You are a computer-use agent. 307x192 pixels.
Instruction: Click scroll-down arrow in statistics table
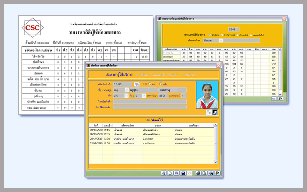[280, 94]
